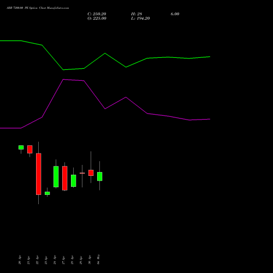Viewport: 273px width, 273px height.
Task: Select the 04 May date label
Action: (98, 259)
